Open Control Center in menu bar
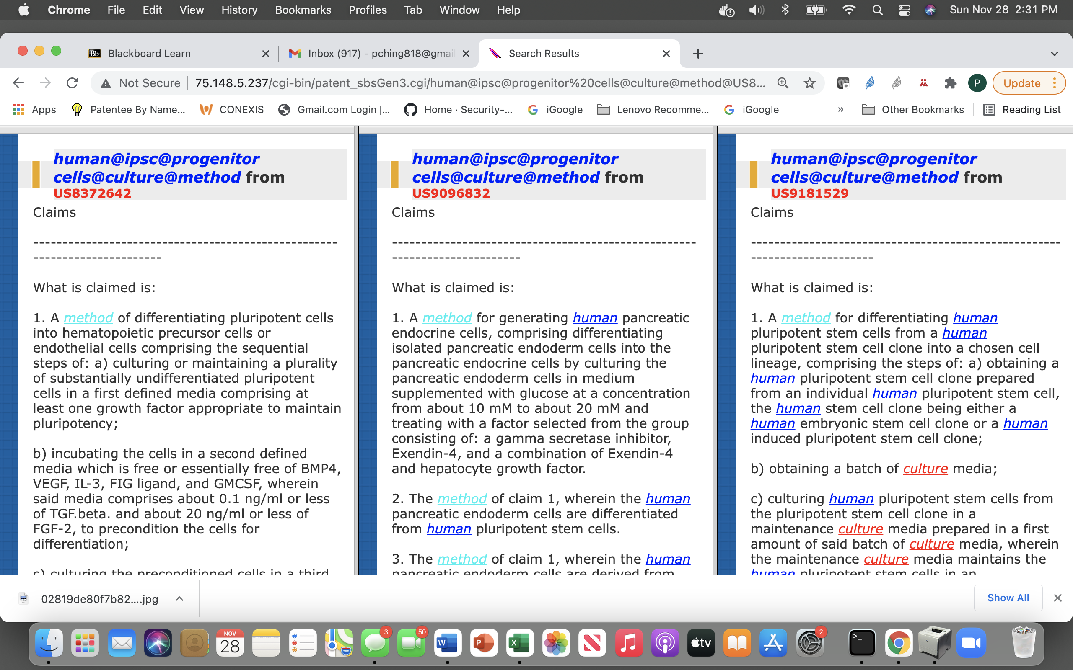 point(904,10)
